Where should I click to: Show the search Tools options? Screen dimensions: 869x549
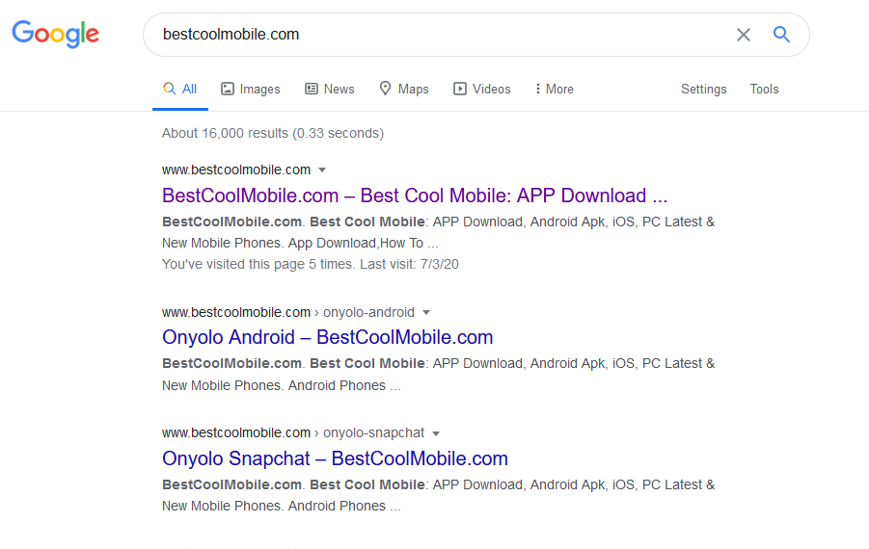[x=764, y=89]
